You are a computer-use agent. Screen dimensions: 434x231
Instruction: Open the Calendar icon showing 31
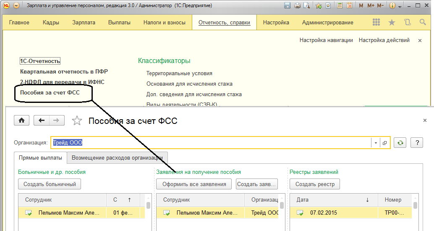[x=350, y=5]
